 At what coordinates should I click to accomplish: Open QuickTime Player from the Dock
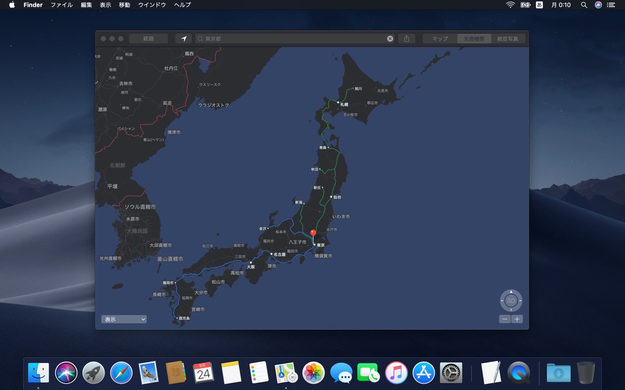click(518, 373)
